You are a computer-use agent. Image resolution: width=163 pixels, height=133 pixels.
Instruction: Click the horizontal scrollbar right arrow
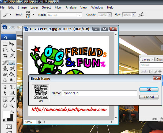112,122
